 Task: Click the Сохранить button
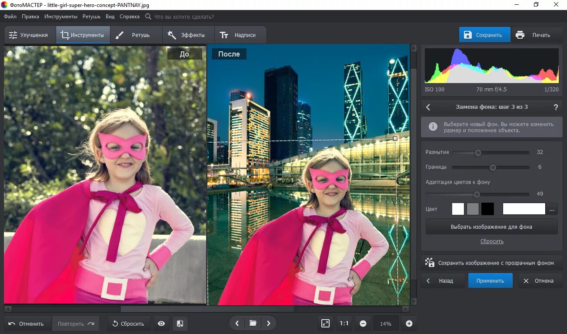click(x=485, y=35)
